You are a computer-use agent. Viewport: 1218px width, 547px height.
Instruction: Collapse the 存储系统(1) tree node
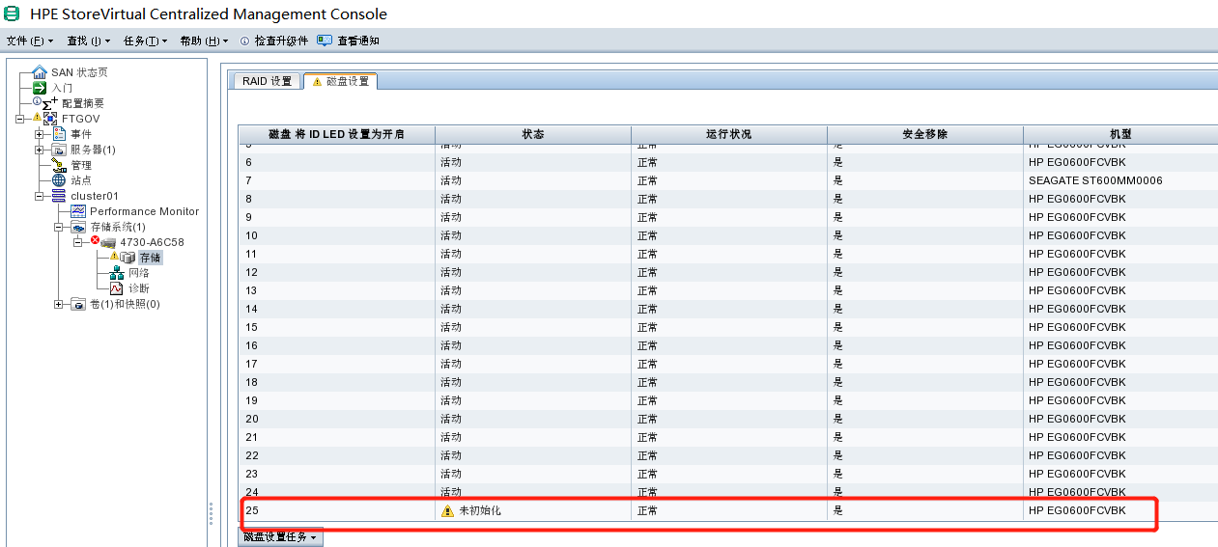(x=59, y=227)
